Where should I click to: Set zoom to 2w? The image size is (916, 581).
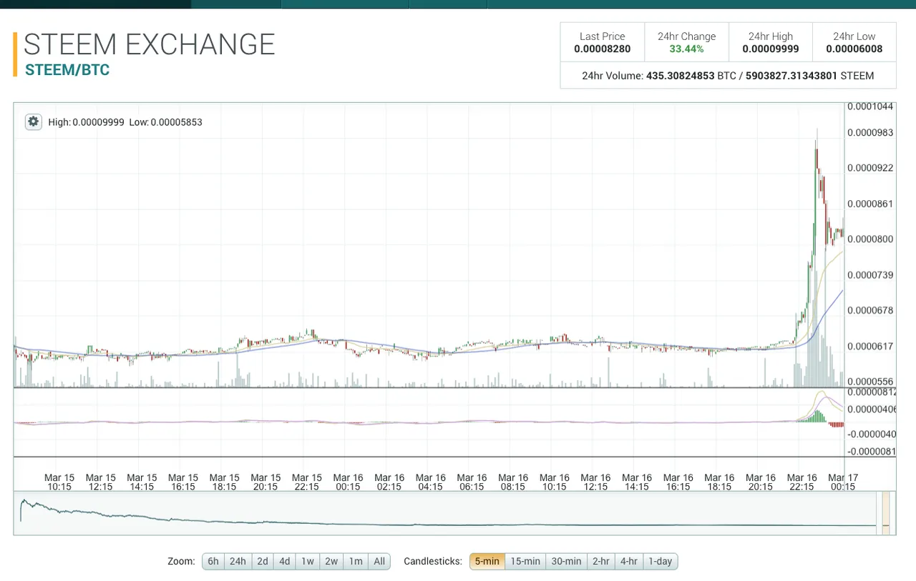click(331, 561)
